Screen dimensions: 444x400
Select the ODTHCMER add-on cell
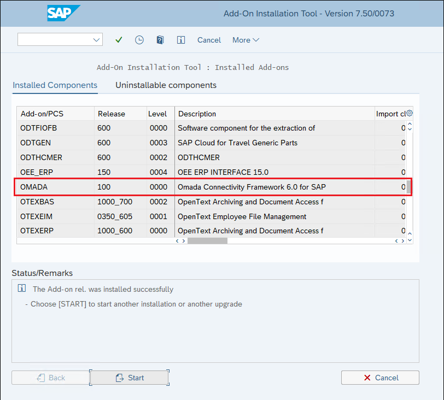56,157
